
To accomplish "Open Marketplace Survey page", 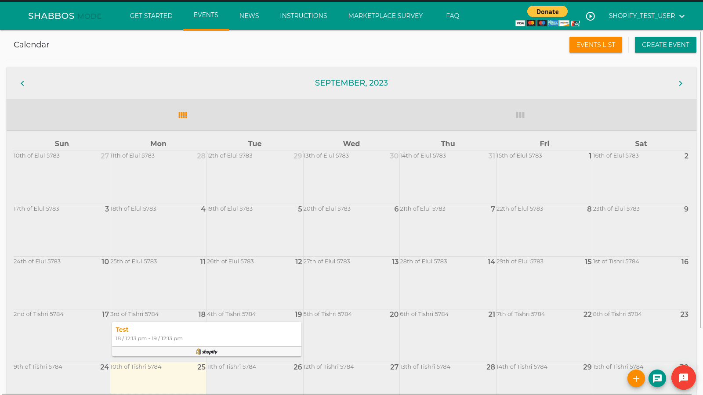I will tap(385, 16).
